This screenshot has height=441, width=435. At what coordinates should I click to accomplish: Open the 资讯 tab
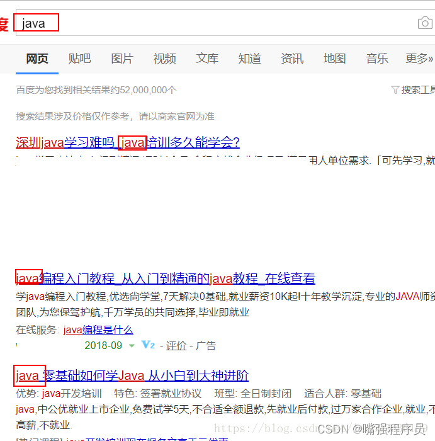pyautogui.click(x=292, y=59)
